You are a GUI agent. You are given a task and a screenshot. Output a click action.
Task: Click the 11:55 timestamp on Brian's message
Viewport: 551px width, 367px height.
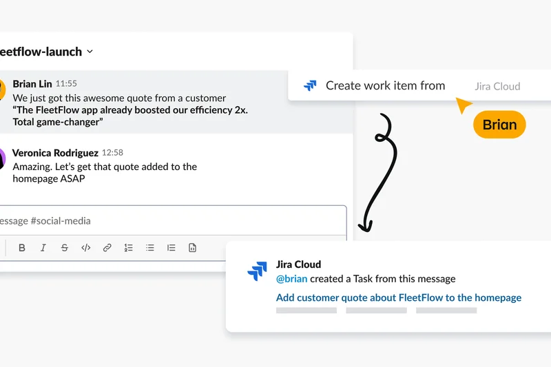pyautogui.click(x=66, y=83)
